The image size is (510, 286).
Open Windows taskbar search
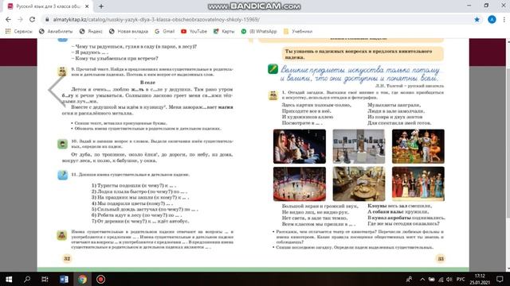(27, 279)
